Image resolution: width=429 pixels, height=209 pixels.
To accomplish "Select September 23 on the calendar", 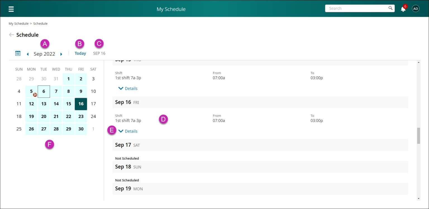I will click(81, 116).
